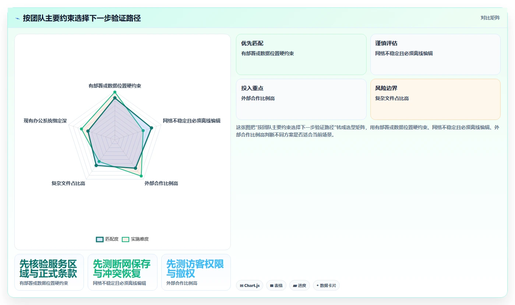
Task: Select the 实施难度 legend label text
Action: coord(140,239)
